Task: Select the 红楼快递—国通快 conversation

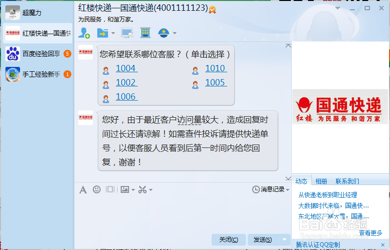Action: click(x=38, y=33)
